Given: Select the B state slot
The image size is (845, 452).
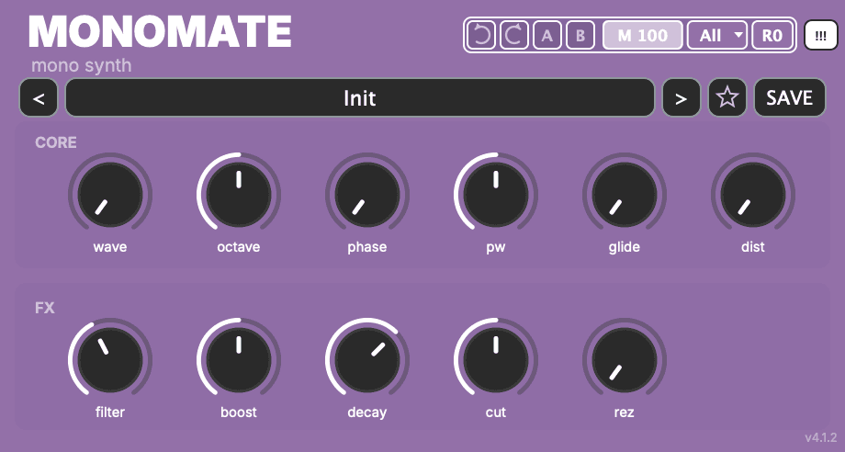Looking at the screenshot, I should coord(580,36).
